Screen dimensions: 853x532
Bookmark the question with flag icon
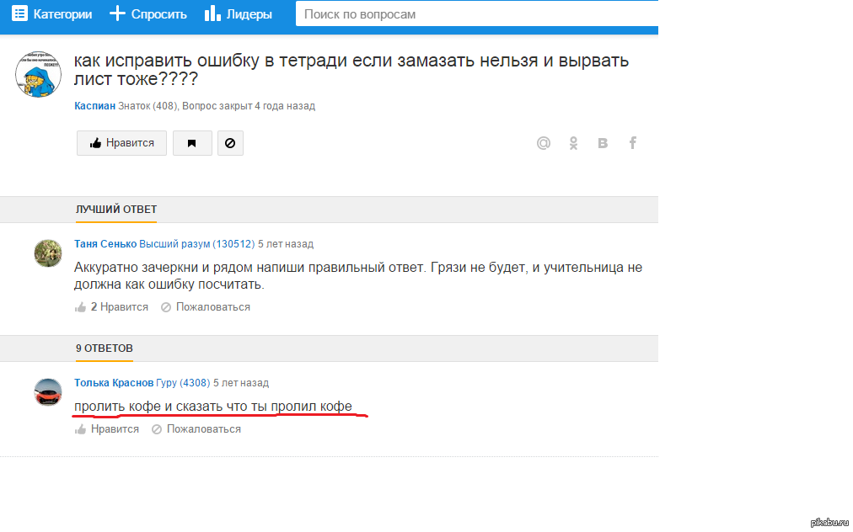pos(192,143)
